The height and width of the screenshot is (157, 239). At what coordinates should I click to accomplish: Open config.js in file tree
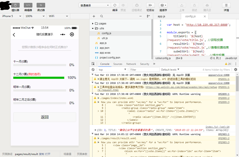point(106,33)
